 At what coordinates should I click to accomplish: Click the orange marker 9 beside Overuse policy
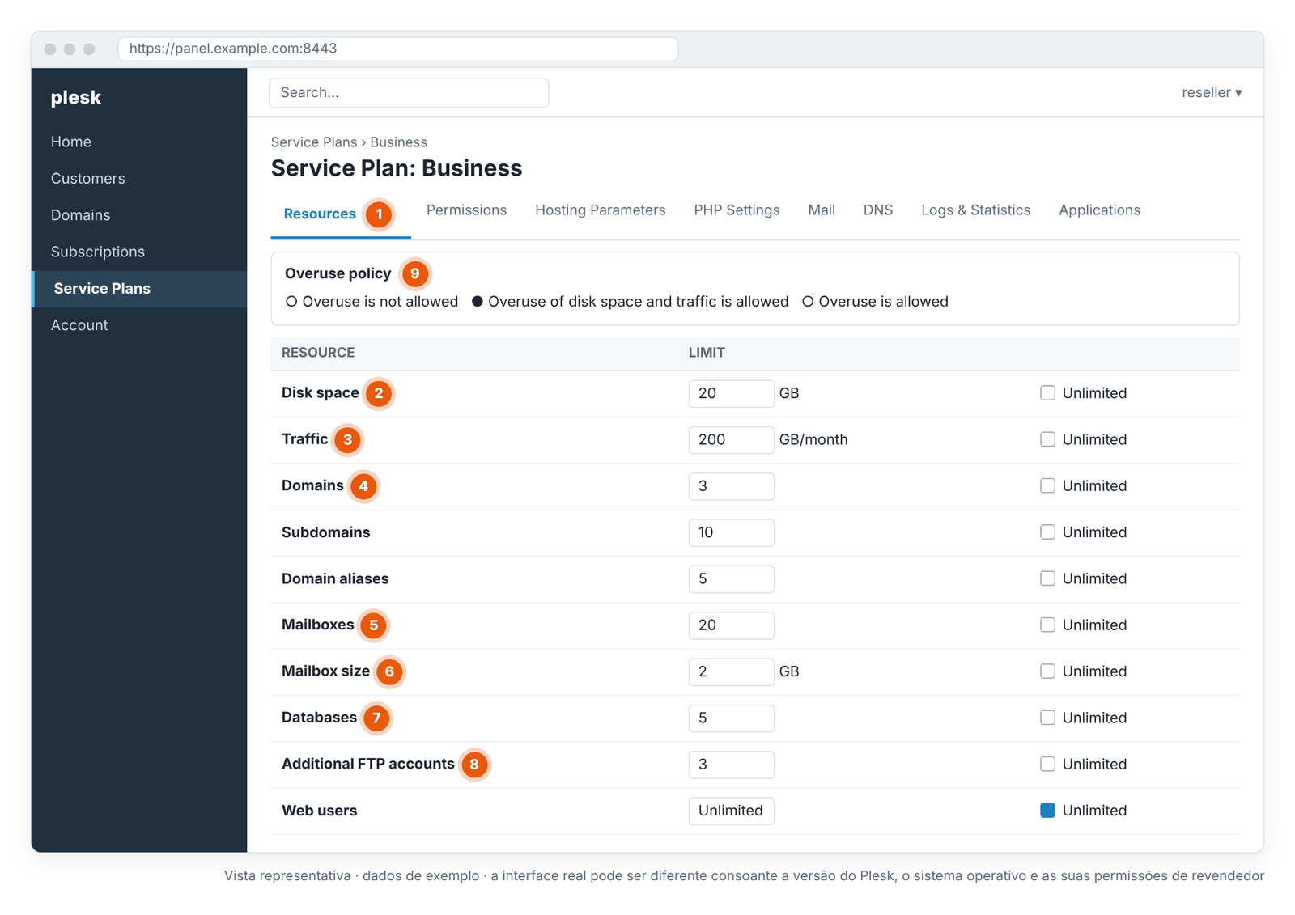[x=415, y=273]
